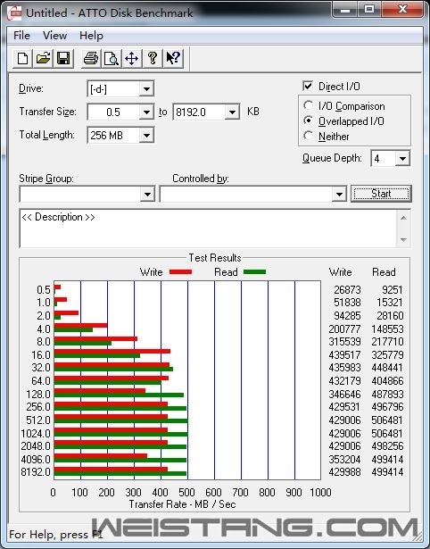The width and height of the screenshot is (430, 549).
Task: Click write value 429988
Action: (x=344, y=471)
